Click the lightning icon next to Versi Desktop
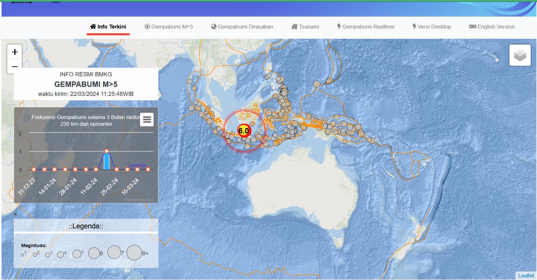 pos(414,27)
